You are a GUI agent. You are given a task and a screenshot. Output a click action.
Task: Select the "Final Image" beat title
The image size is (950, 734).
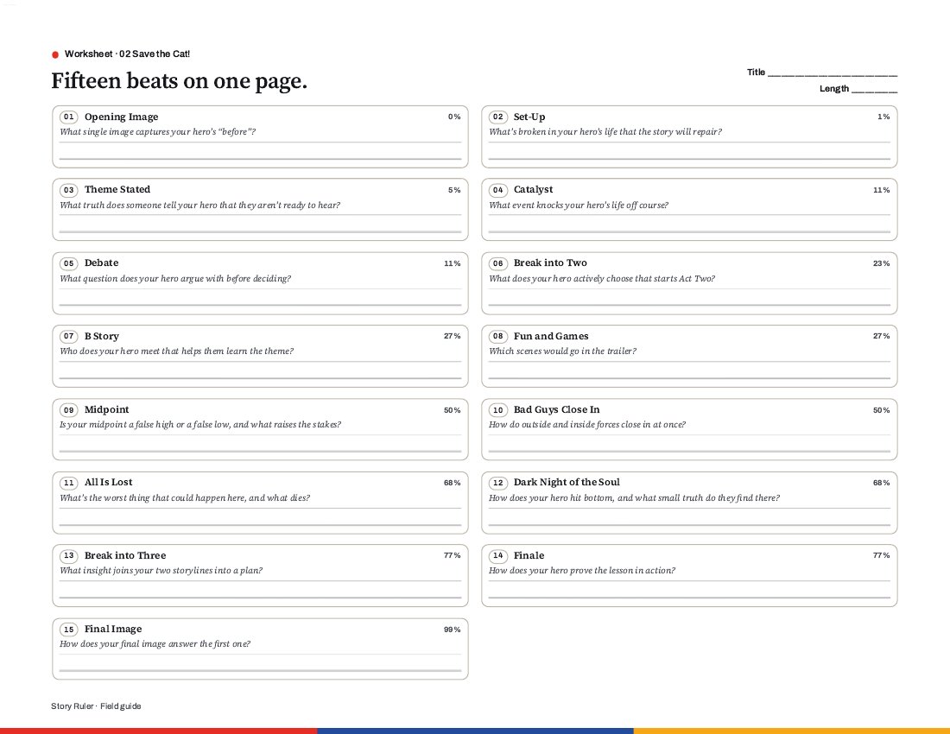pyautogui.click(x=113, y=629)
